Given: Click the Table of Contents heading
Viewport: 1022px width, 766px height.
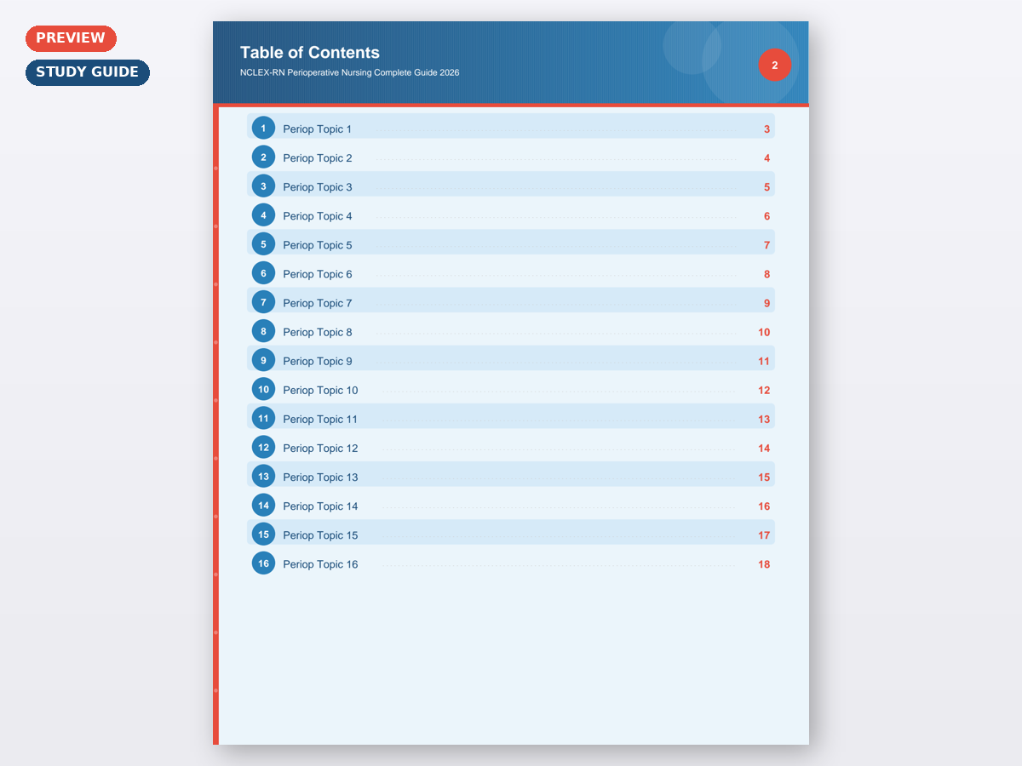Looking at the screenshot, I should point(310,53).
